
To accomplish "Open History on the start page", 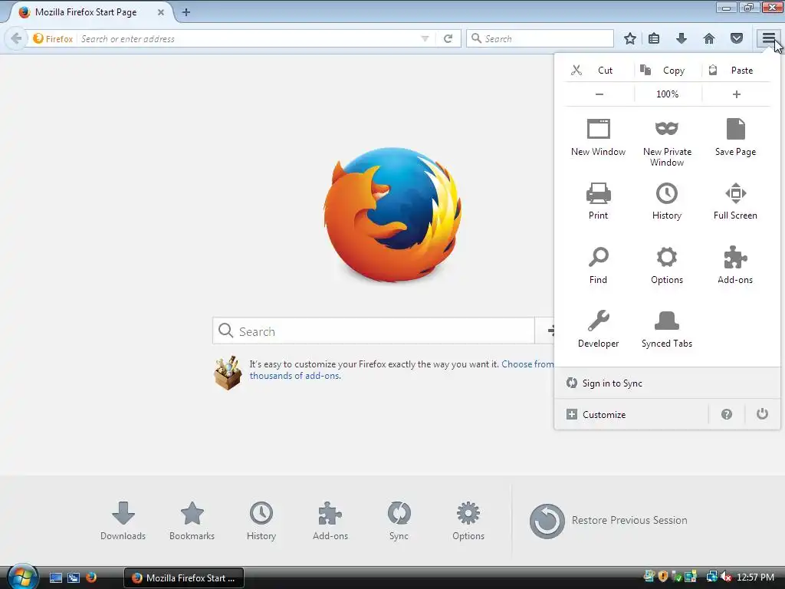I will 261,521.
